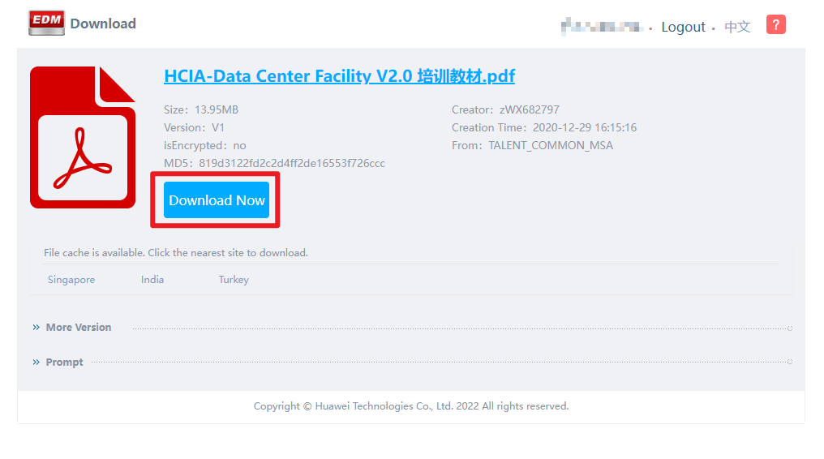Click the double-chevron icon beside Prompt
Viewport: 824px width, 459px height.
[36, 362]
